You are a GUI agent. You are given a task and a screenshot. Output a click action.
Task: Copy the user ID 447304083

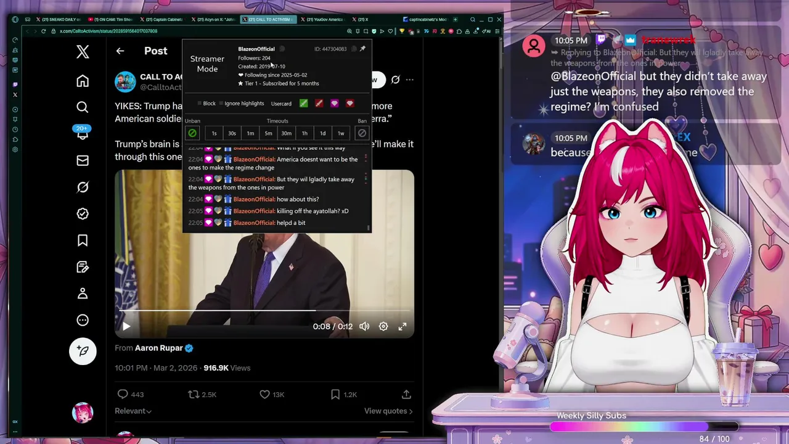(x=354, y=49)
